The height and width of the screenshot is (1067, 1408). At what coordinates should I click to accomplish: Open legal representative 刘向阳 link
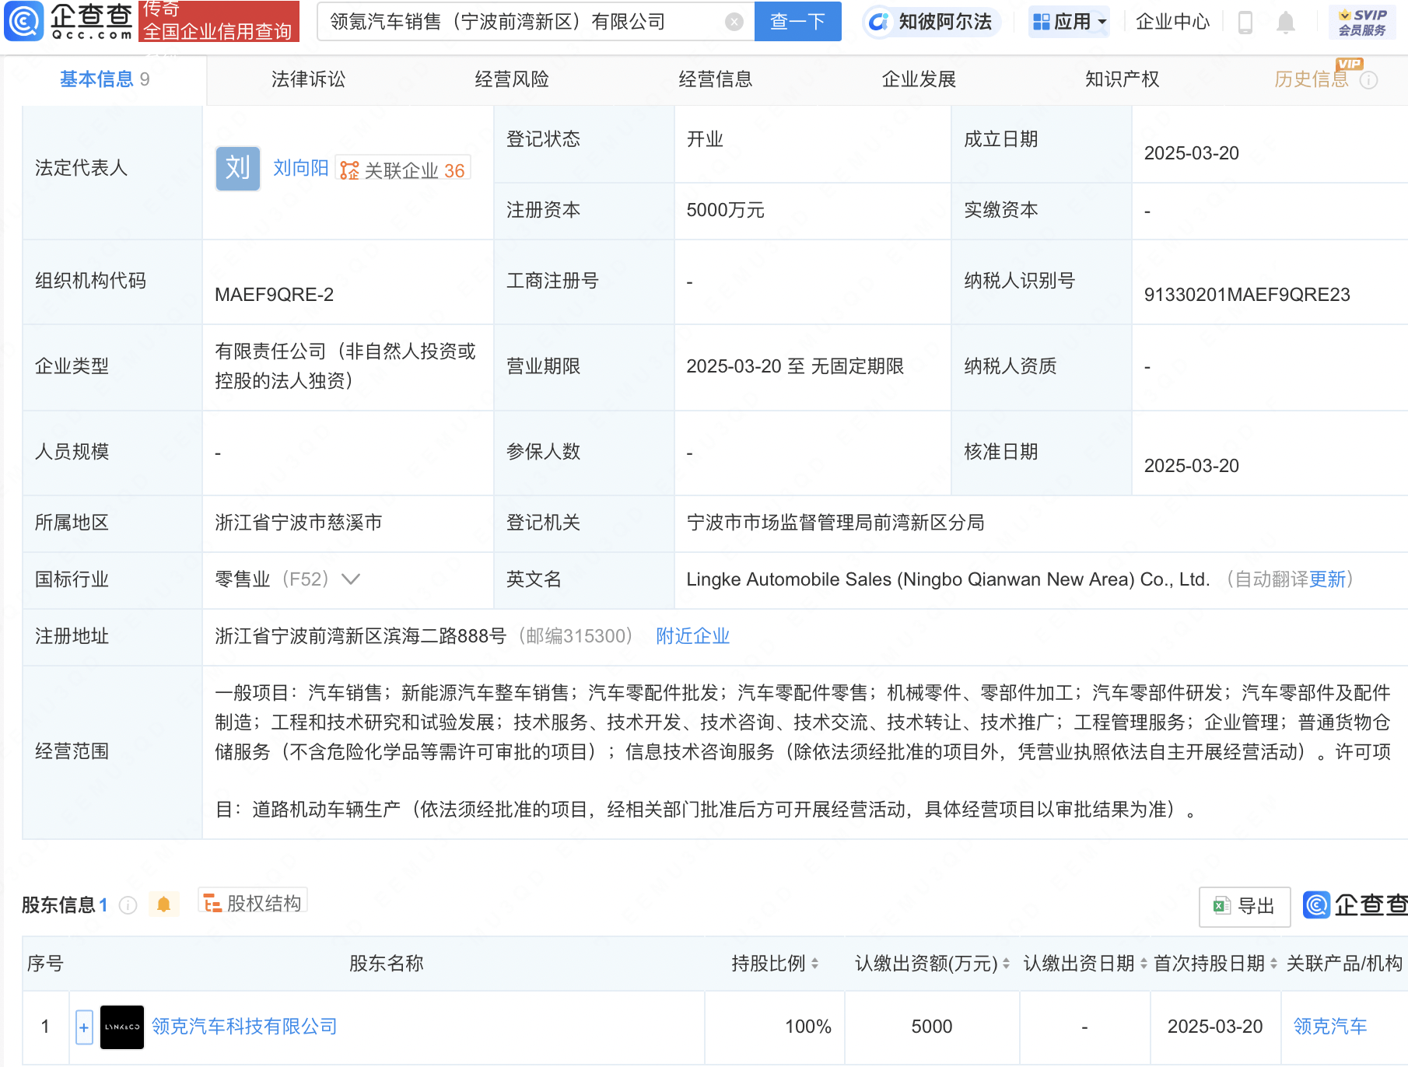pos(300,168)
